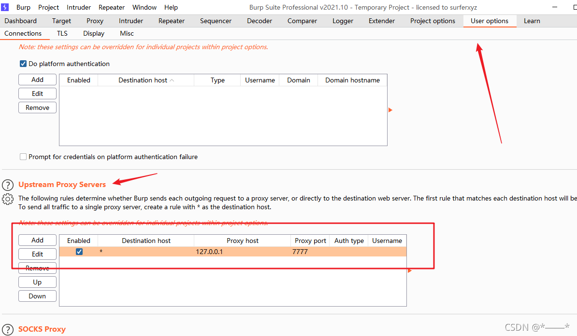Switch to the Project options tab
This screenshot has height=336, width=577.
(x=433, y=21)
